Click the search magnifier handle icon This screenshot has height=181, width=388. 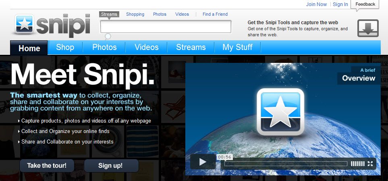pos(108,37)
